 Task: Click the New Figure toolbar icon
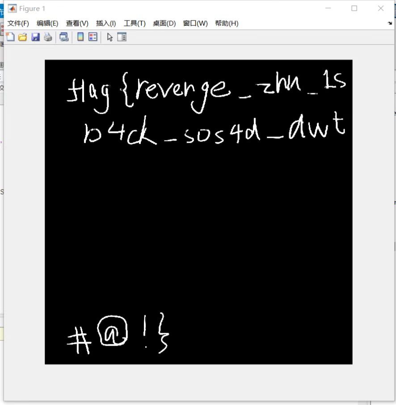[x=10, y=37]
